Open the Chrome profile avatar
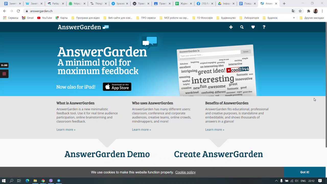Screen dimensions: 327x184 pos(316,11)
